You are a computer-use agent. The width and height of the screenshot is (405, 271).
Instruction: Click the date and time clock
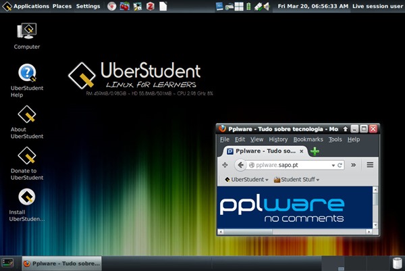tap(313, 6)
